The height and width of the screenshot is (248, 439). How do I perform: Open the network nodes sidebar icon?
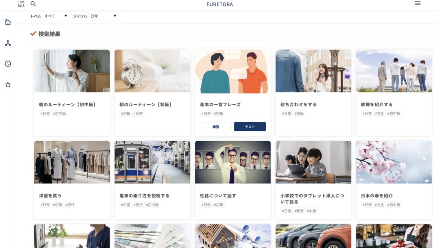click(8, 43)
